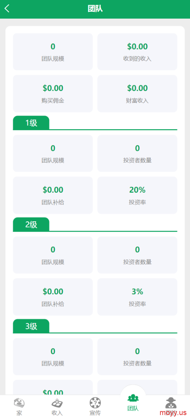Image resolution: width=190 pixels, height=418 pixels.
Task: Select the 团队 team icon
Action: 133,398
